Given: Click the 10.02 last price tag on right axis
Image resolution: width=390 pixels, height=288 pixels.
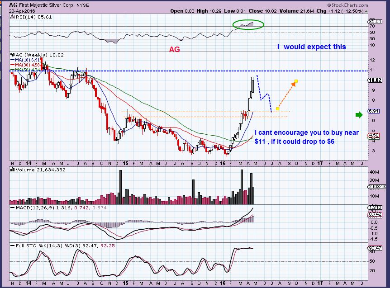Looking at the screenshot, I should coord(375,80).
